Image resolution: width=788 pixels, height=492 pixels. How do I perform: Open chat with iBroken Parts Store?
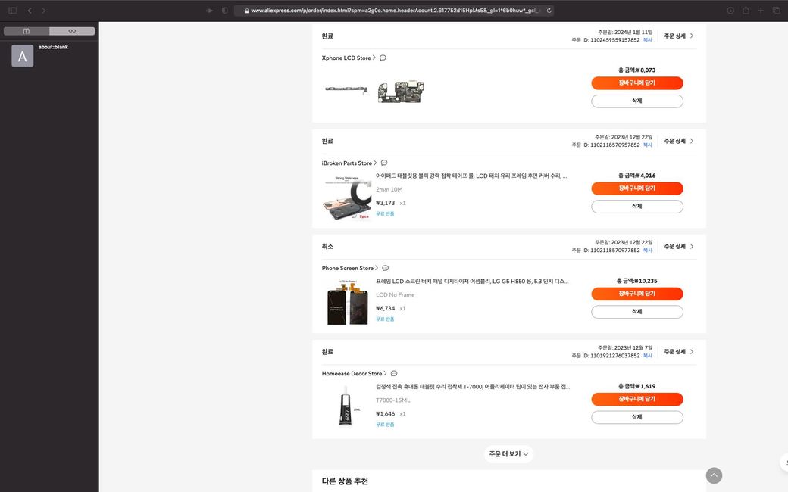[384, 163]
